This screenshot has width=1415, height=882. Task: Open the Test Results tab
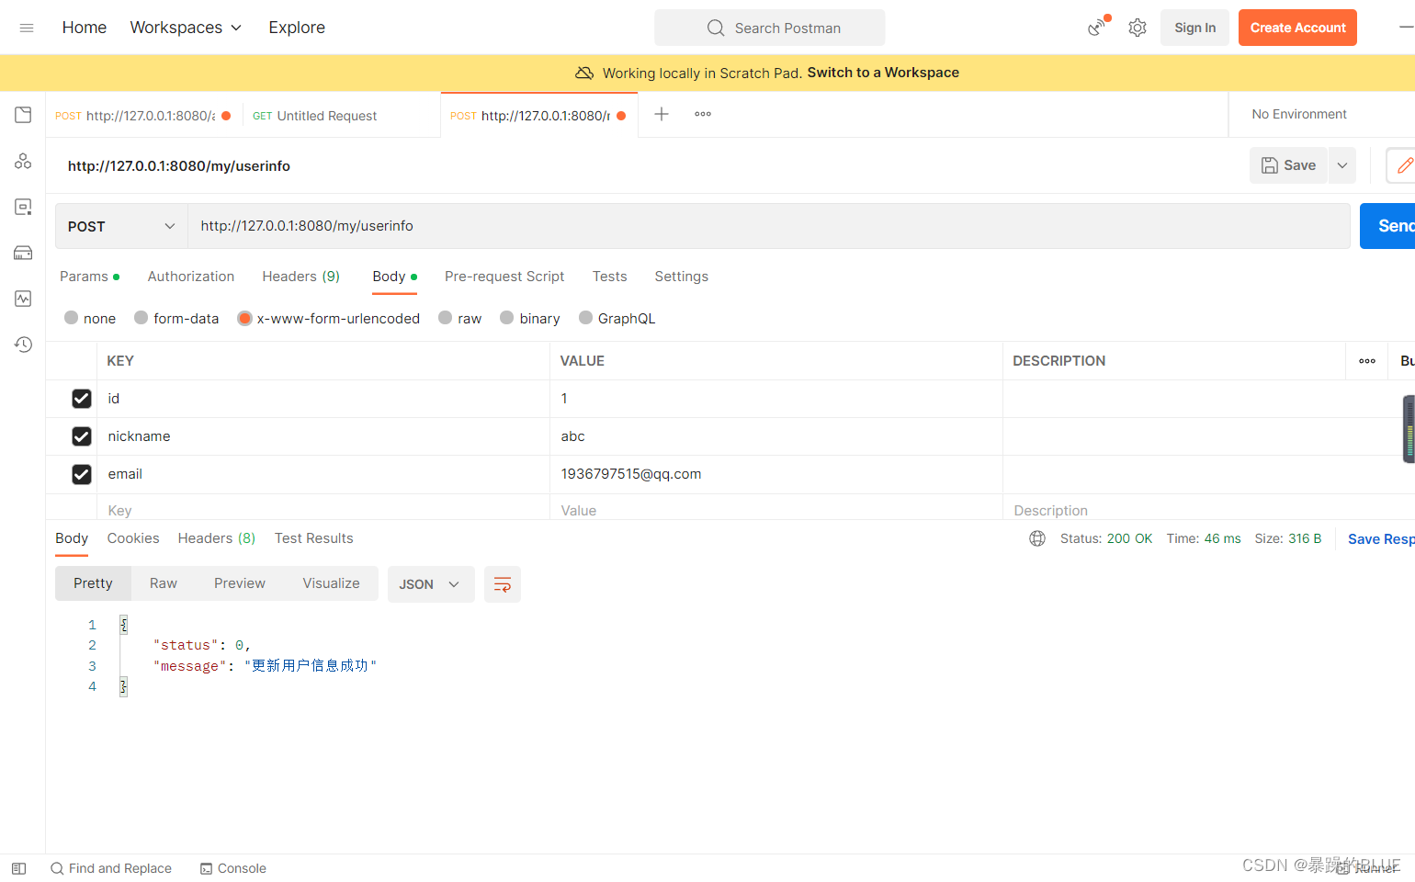click(x=313, y=538)
